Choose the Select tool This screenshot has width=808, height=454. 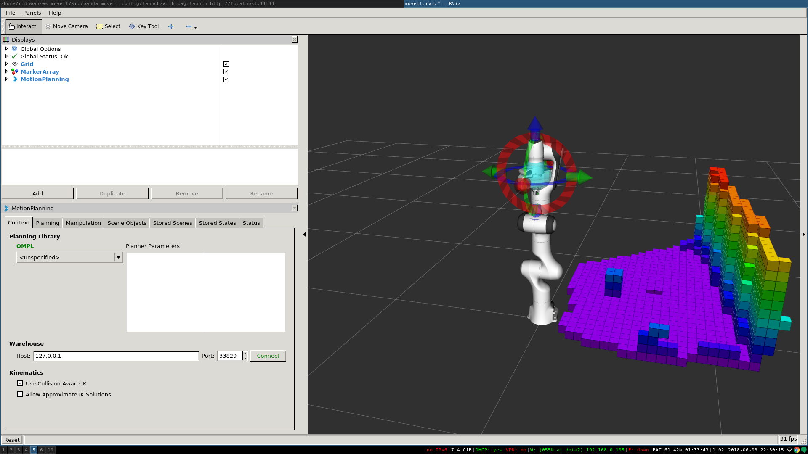108,26
